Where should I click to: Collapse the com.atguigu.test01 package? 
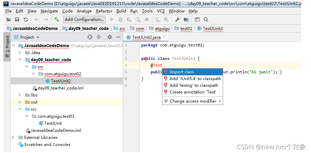click(x=27, y=116)
